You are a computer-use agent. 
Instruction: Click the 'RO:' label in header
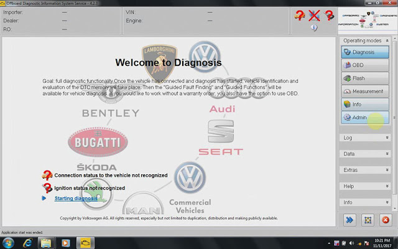pos(7,29)
